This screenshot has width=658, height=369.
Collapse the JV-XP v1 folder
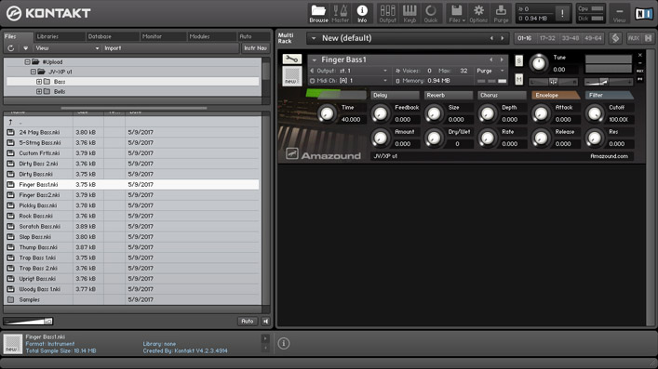(x=34, y=72)
